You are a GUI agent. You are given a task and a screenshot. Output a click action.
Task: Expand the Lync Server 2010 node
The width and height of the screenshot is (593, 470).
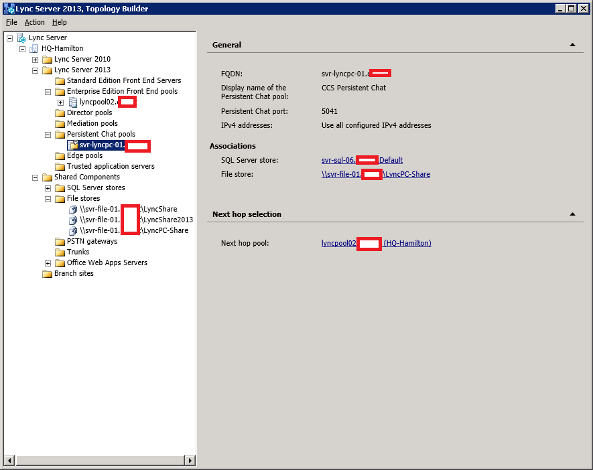(x=35, y=60)
